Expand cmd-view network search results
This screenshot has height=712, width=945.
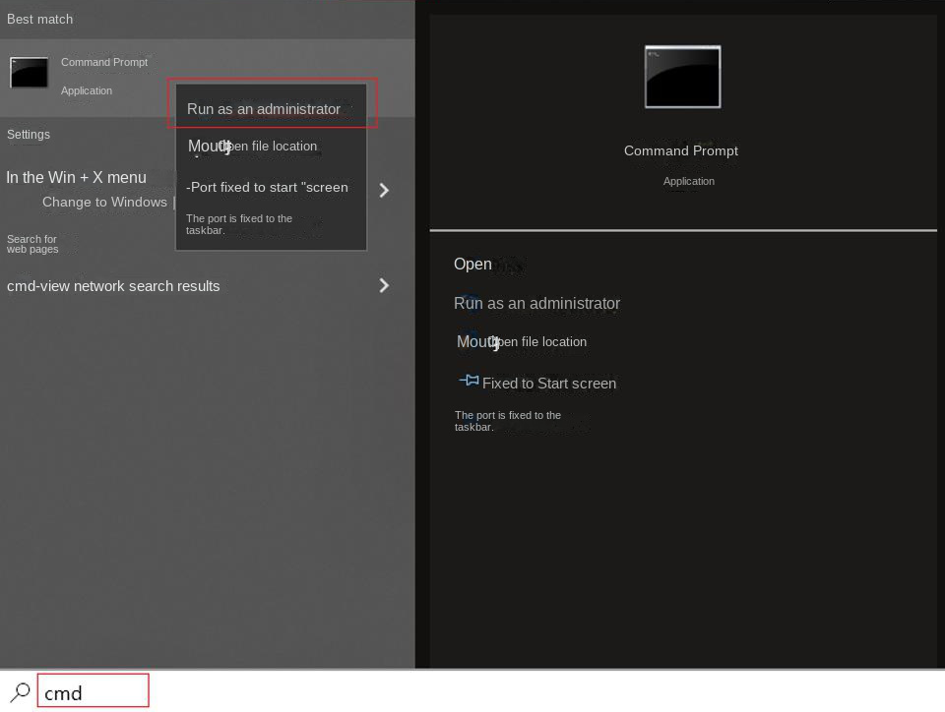[x=384, y=285]
